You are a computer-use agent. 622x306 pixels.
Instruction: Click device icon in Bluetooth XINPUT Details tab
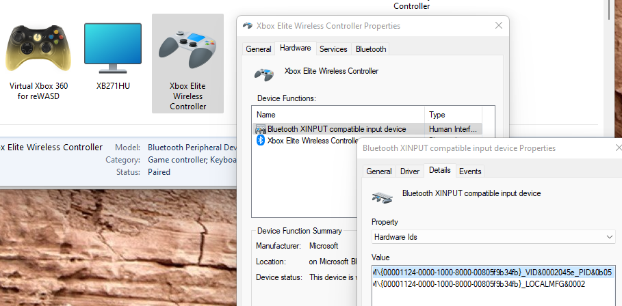[383, 196]
